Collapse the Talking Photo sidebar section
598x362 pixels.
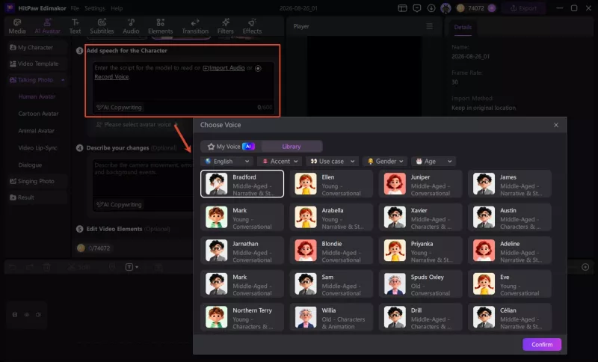click(63, 80)
